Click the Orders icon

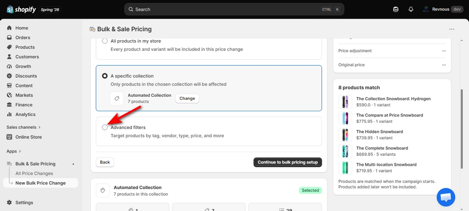click(9, 37)
